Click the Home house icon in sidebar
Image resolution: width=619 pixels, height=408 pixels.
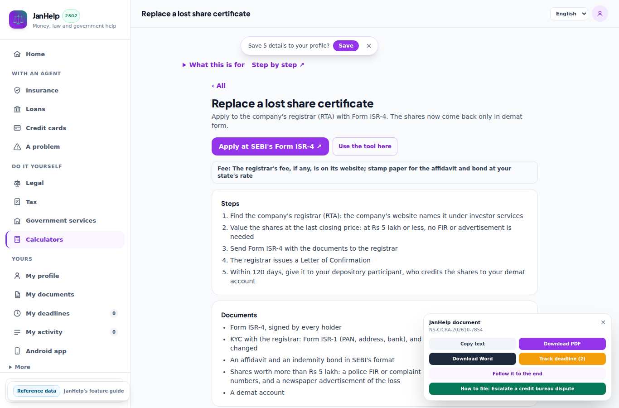(x=17, y=54)
